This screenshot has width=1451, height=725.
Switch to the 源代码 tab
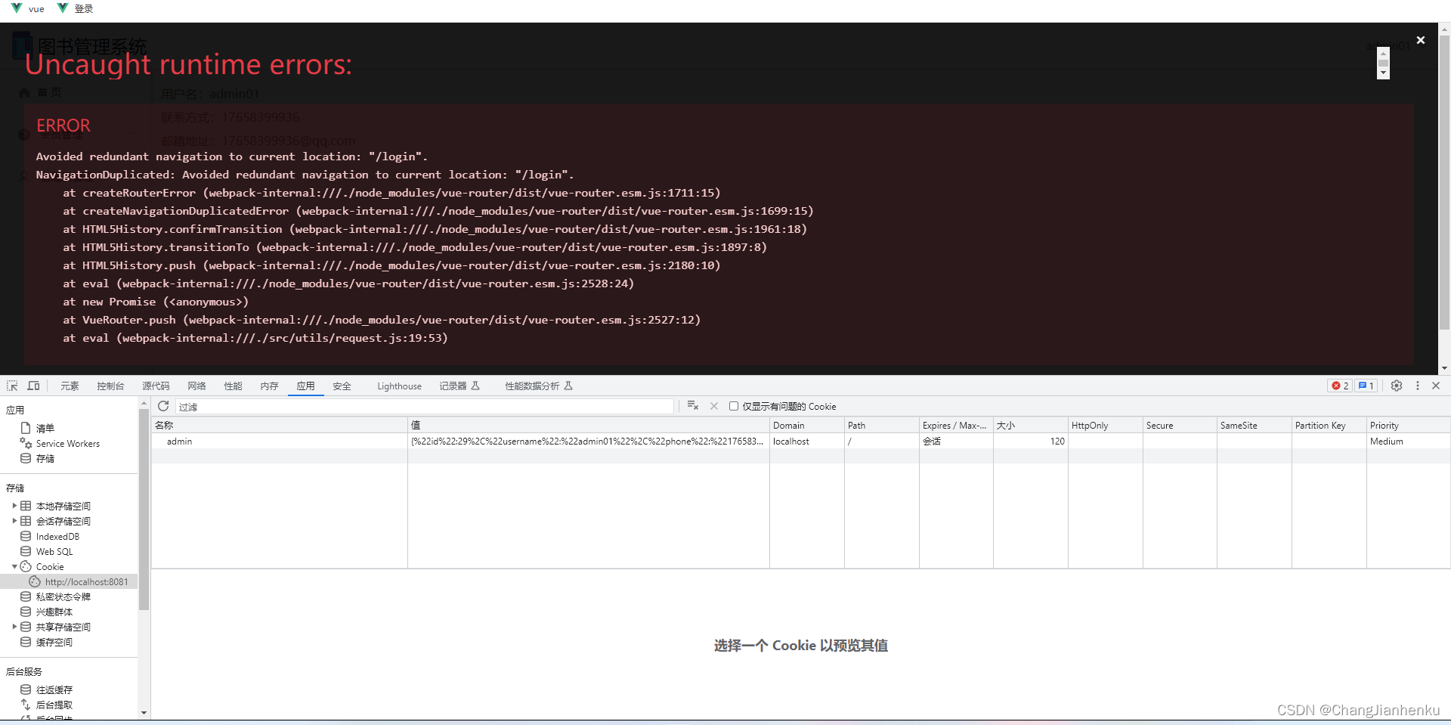(x=156, y=386)
